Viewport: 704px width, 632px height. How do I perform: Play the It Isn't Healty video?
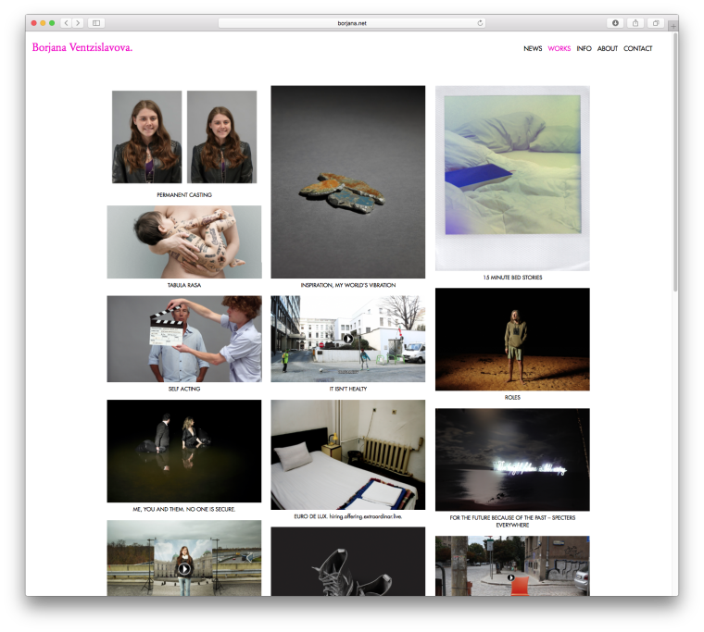tap(347, 338)
